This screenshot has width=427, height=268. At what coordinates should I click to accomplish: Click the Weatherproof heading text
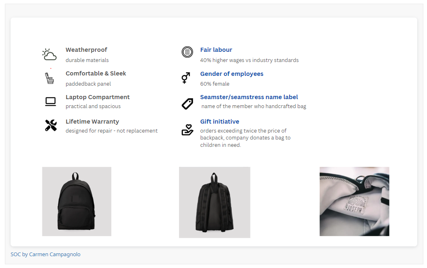click(86, 50)
